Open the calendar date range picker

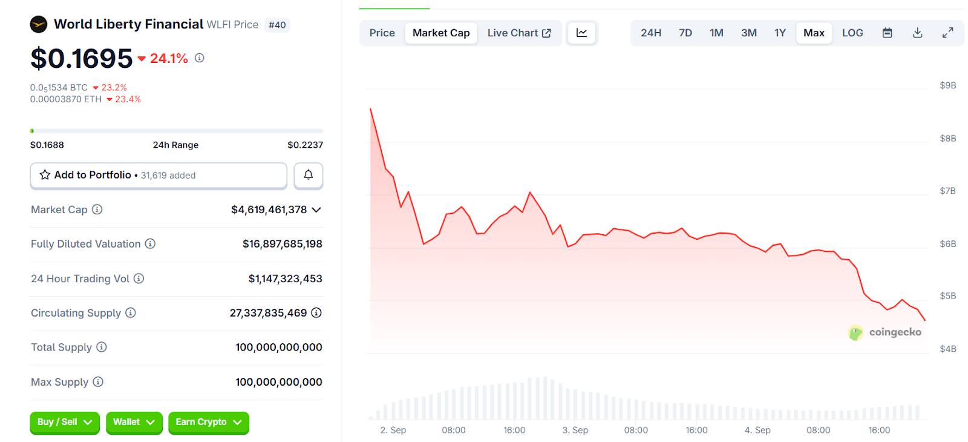click(887, 33)
